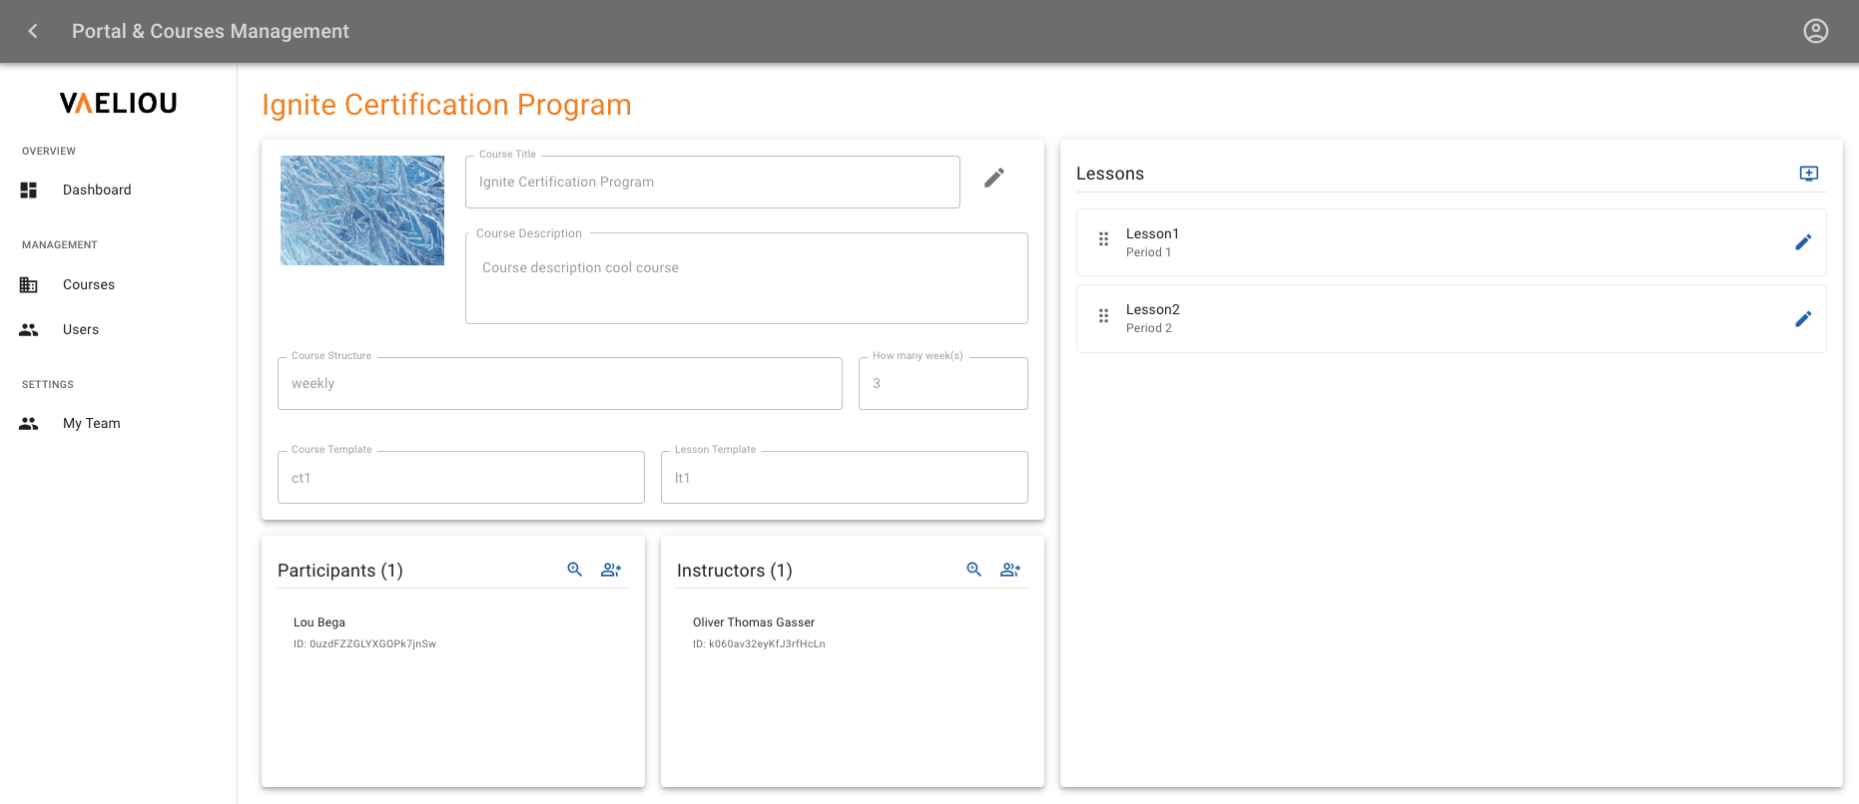
Task: Click the Lessons panel heading
Action: pyautogui.click(x=1110, y=174)
